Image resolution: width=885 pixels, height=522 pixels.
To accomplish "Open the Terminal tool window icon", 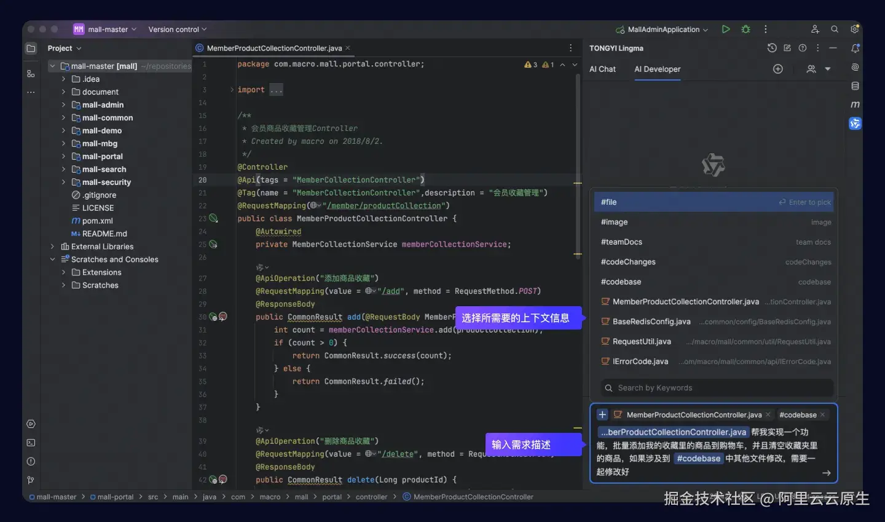I will (31, 443).
